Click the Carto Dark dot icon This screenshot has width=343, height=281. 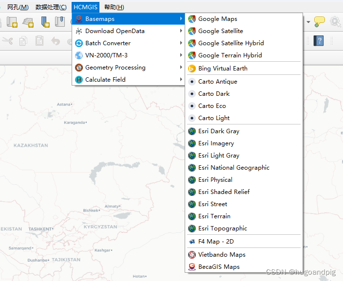click(x=192, y=94)
